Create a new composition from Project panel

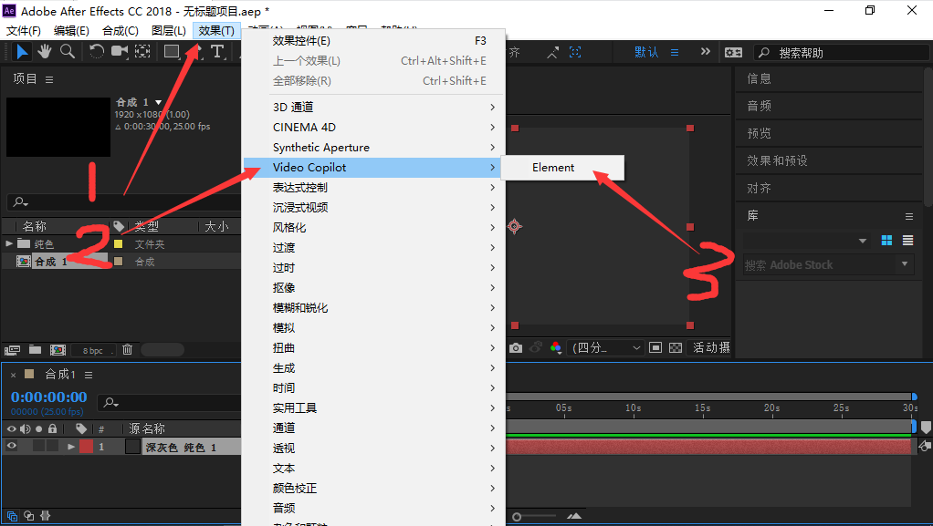pyautogui.click(x=58, y=350)
